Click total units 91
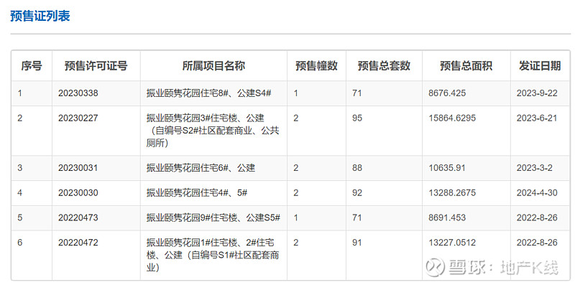 click(356, 243)
